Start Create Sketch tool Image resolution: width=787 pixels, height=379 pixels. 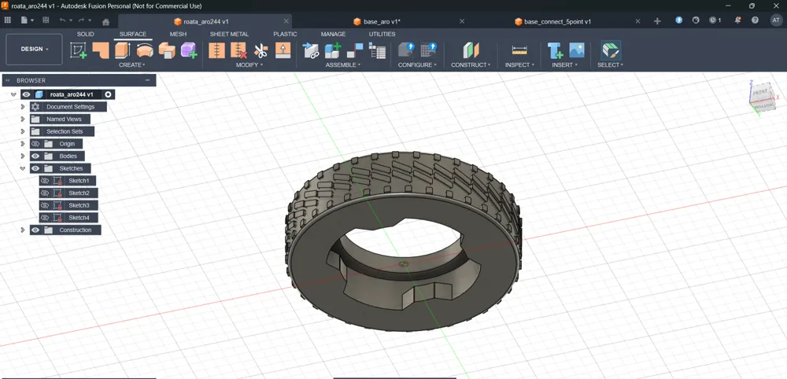point(78,50)
